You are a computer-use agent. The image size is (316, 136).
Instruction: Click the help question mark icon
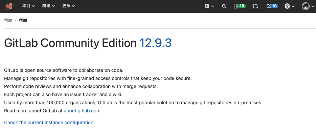[287, 6]
